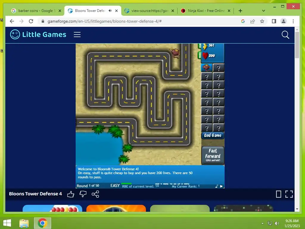
Task: Click the Google icon in address bar
Action: point(243,21)
